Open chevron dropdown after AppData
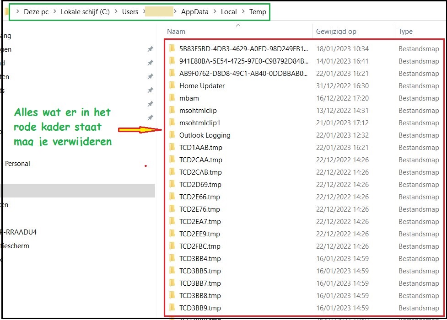The image size is (447, 320). coord(215,12)
